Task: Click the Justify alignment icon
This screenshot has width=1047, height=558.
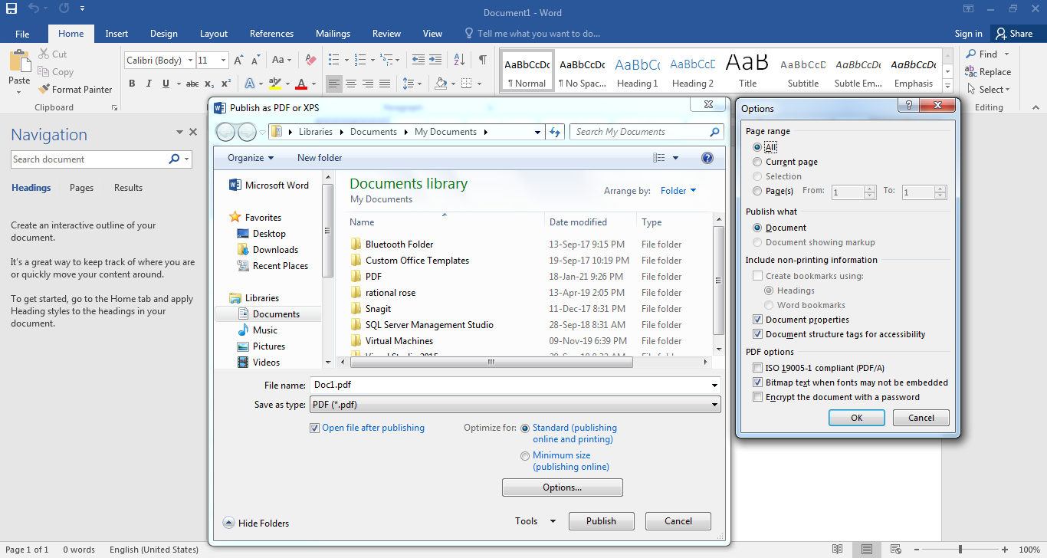Action: pyautogui.click(x=385, y=84)
